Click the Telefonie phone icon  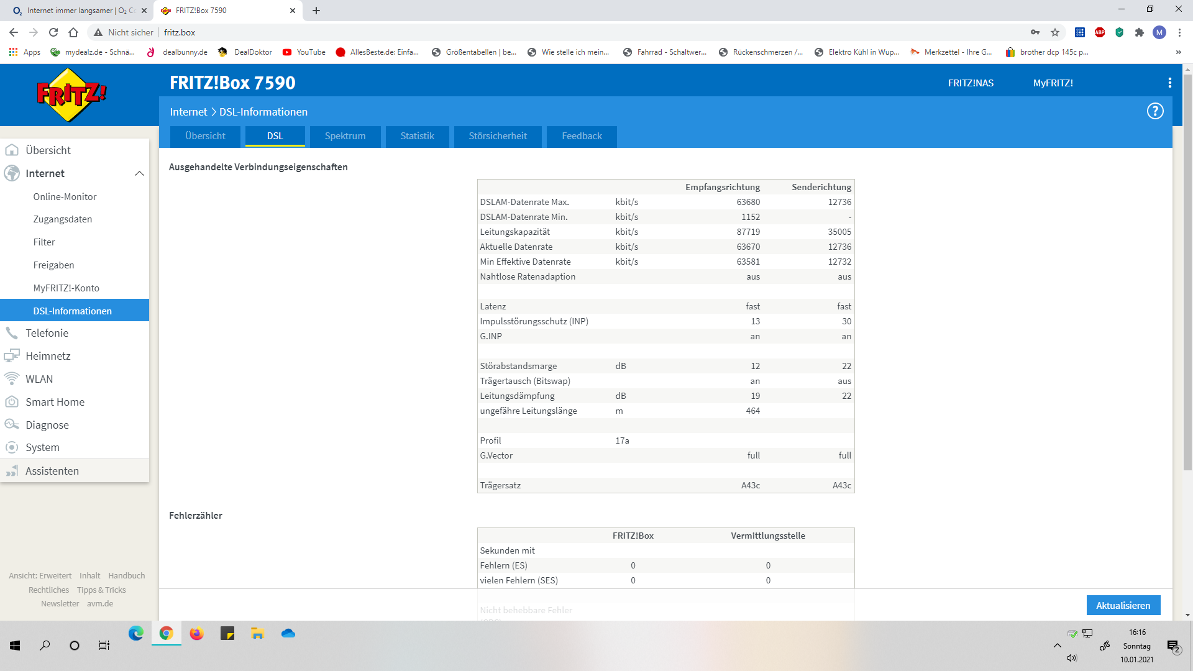tap(12, 333)
